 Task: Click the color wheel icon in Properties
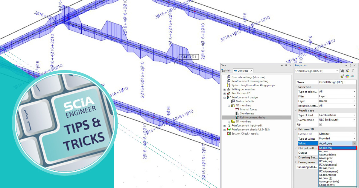coord(347,76)
